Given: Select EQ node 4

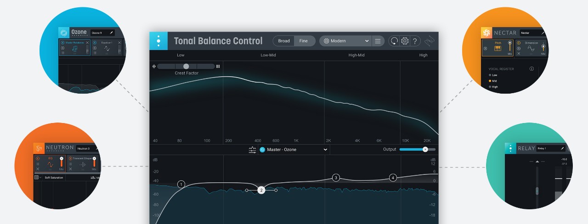Looking at the screenshot, I should (x=393, y=178).
